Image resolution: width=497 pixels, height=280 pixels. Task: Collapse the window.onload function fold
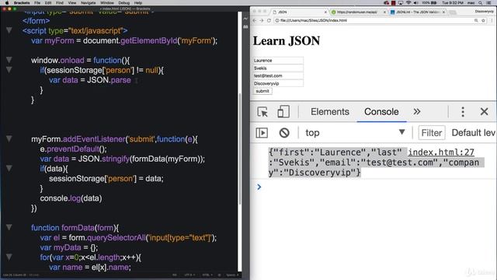[9, 60]
